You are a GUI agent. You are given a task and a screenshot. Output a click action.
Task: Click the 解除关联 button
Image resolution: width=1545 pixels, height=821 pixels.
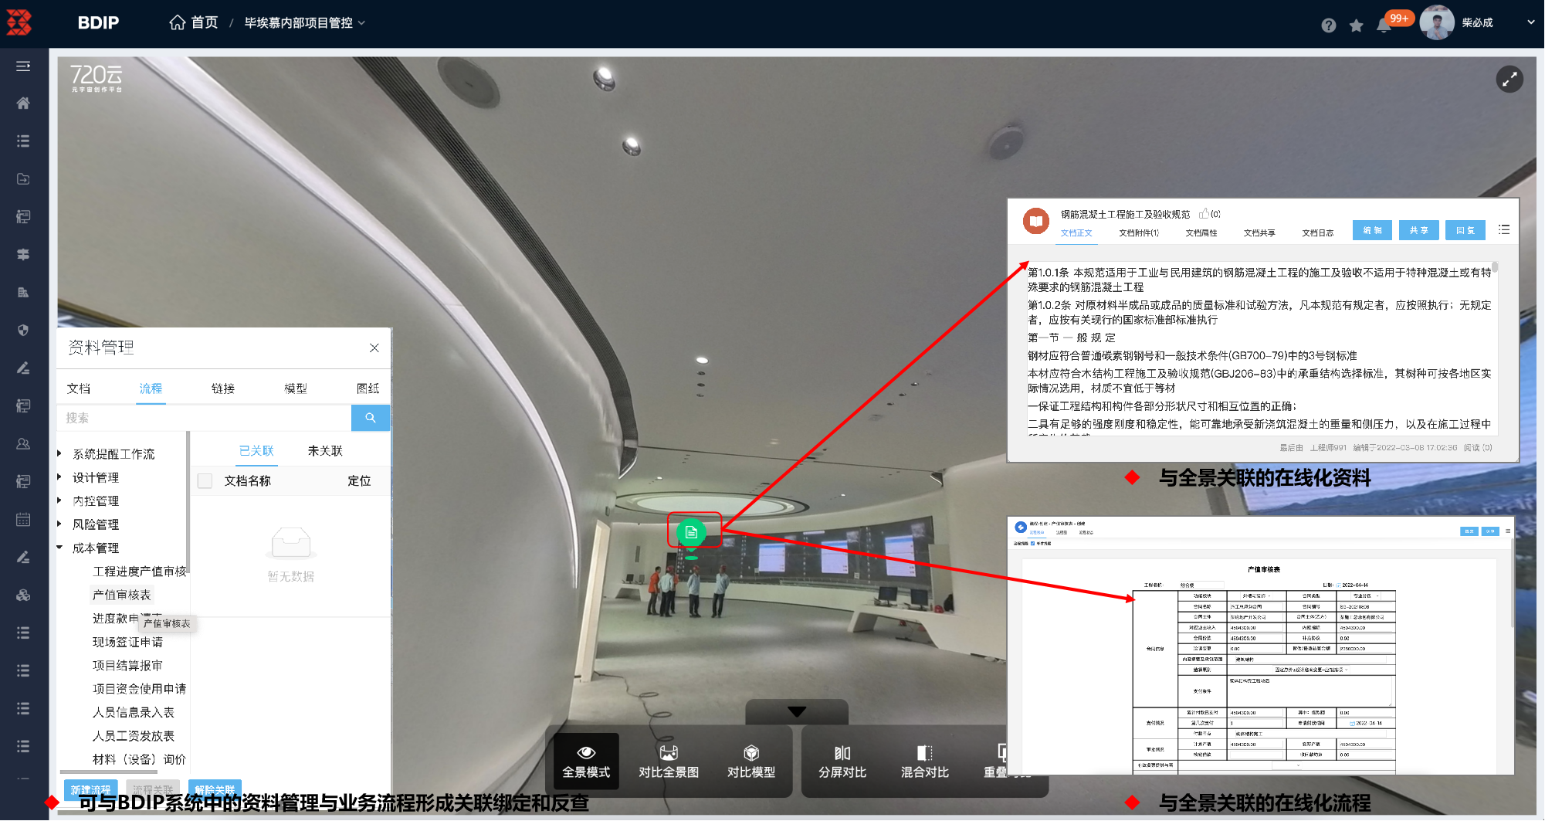tap(215, 789)
